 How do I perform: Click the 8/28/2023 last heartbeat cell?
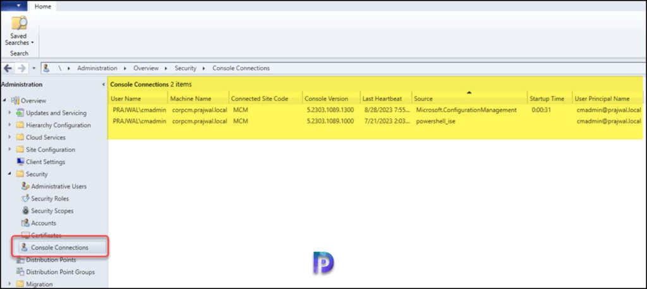click(x=386, y=110)
